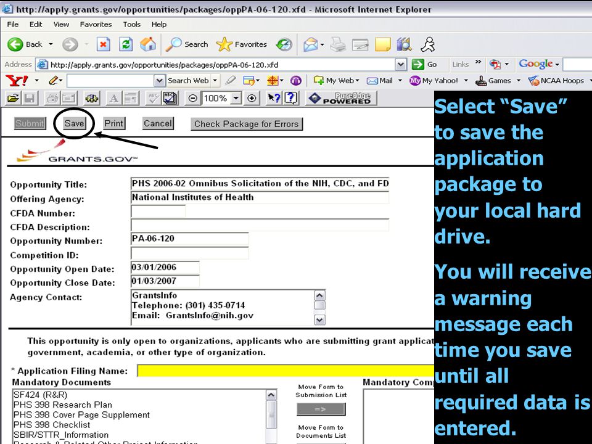Open the File menu
Image resolution: width=592 pixels, height=444 pixels.
tap(13, 24)
